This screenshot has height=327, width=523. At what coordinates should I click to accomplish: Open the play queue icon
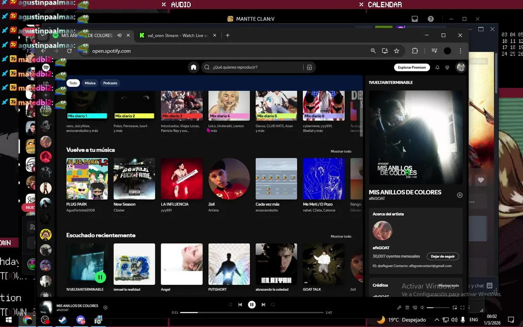pos(407,307)
